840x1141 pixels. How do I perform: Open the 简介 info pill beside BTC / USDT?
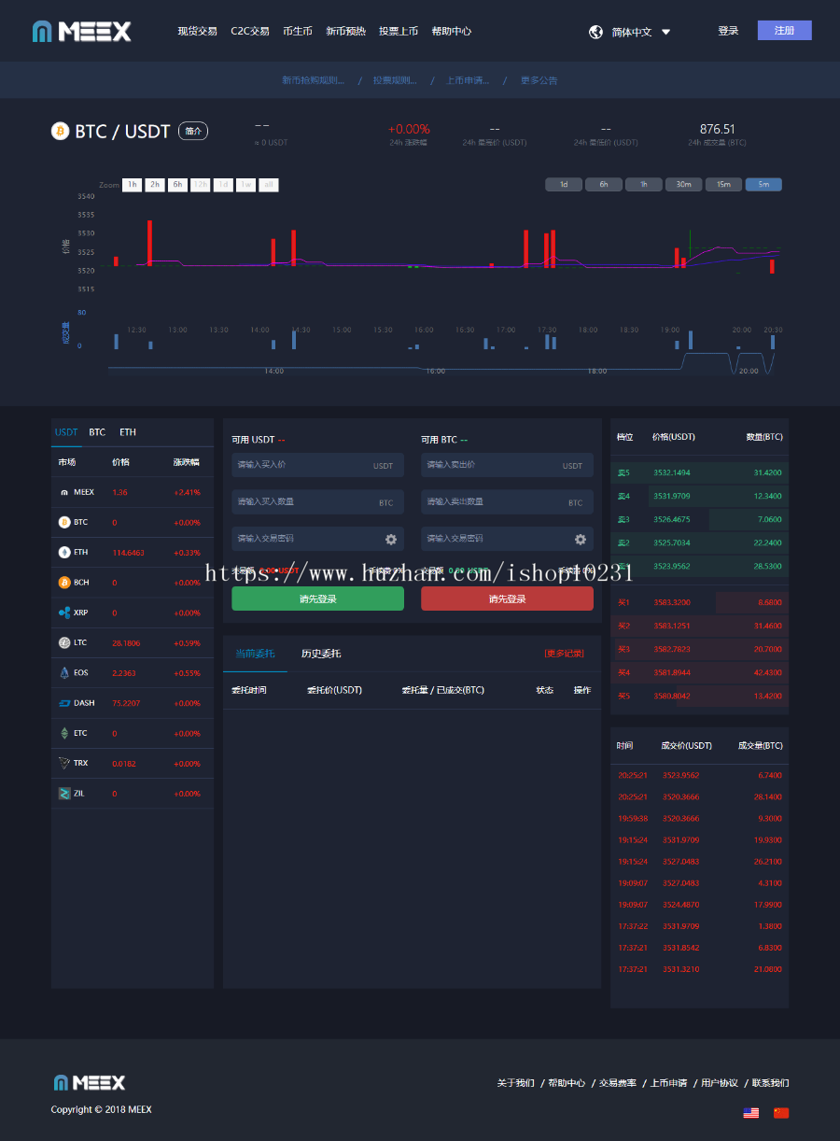coord(193,131)
